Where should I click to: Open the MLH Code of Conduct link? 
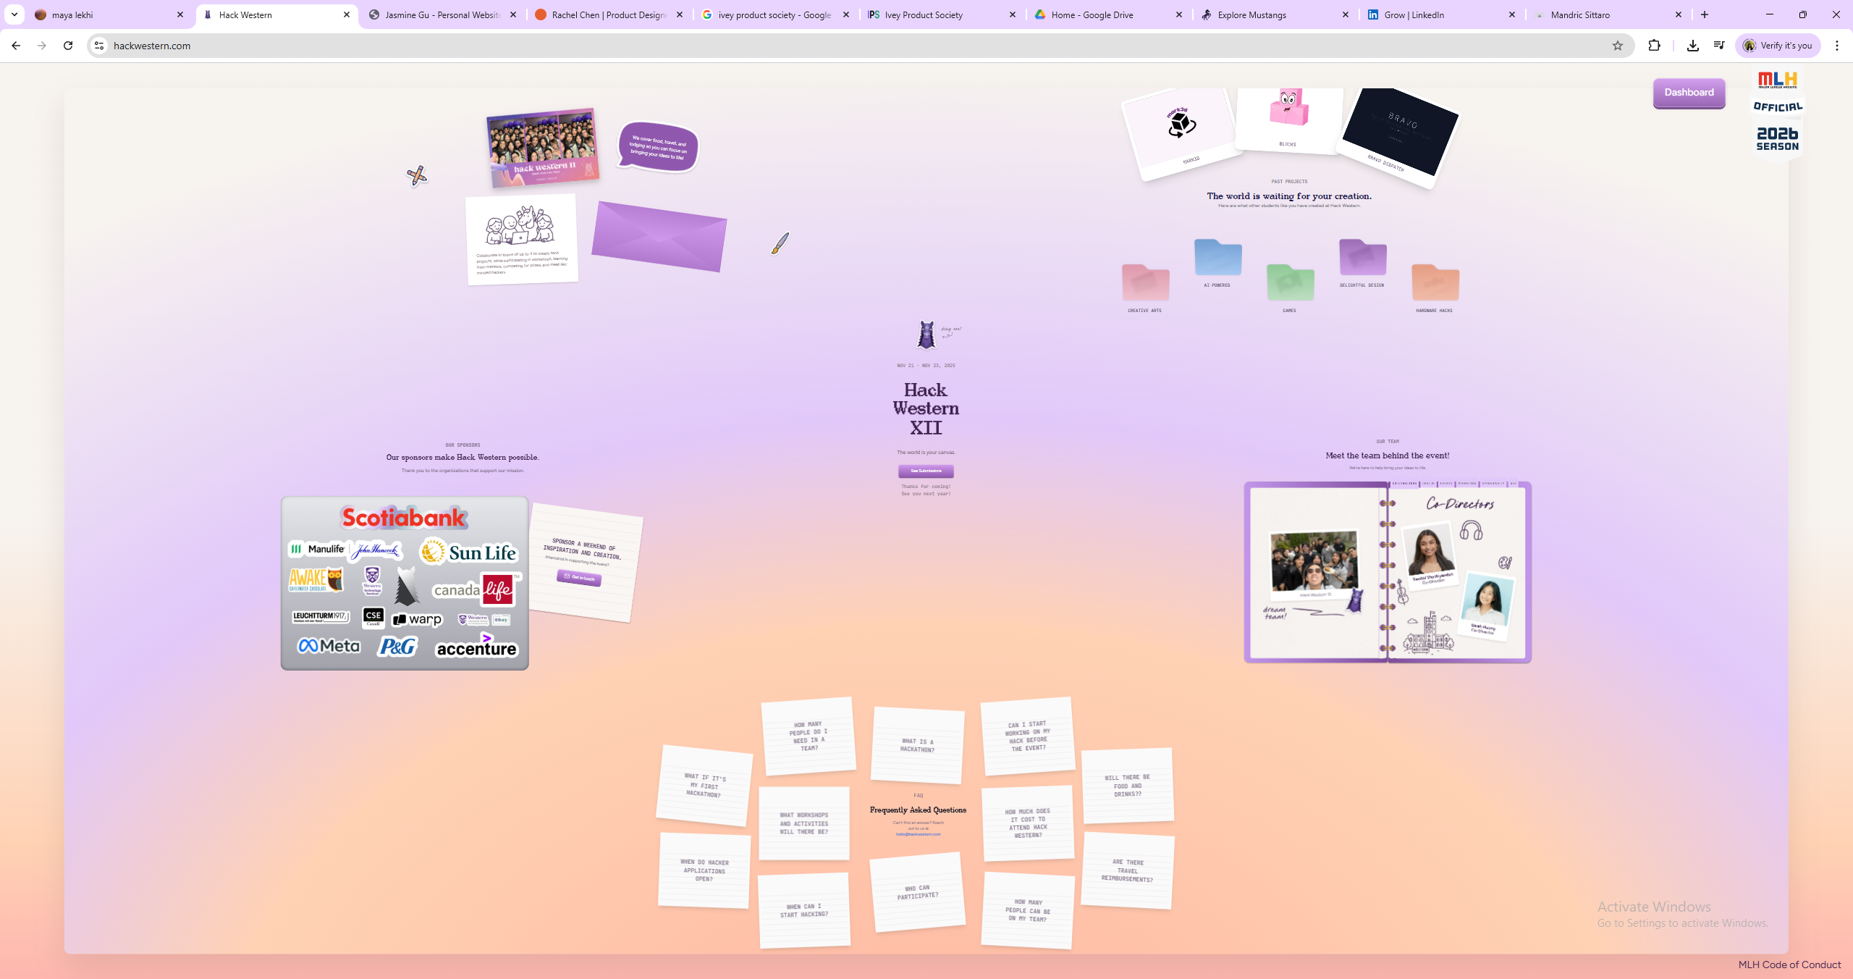click(1789, 965)
